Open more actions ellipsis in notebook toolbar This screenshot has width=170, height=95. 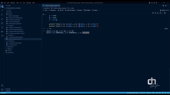[99, 10]
